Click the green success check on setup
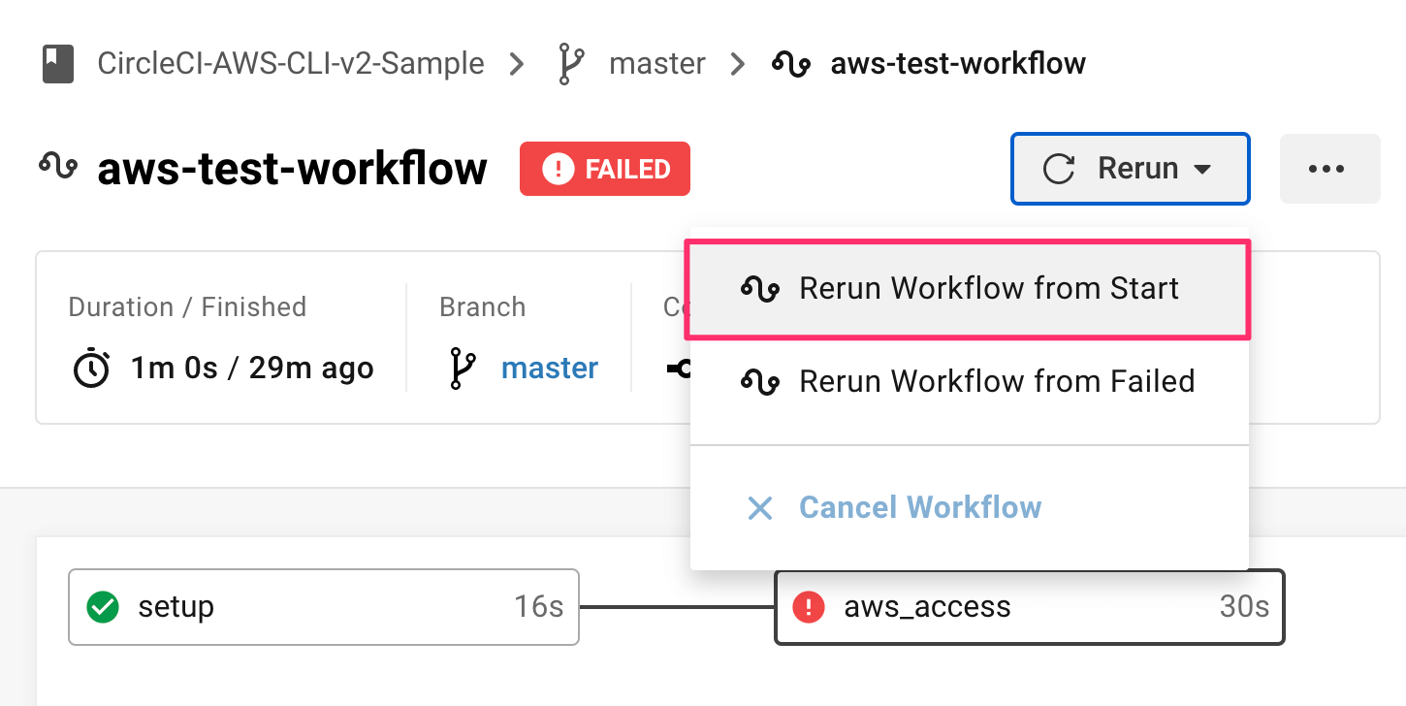This screenshot has width=1406, height=706. (x=102, y=608)
